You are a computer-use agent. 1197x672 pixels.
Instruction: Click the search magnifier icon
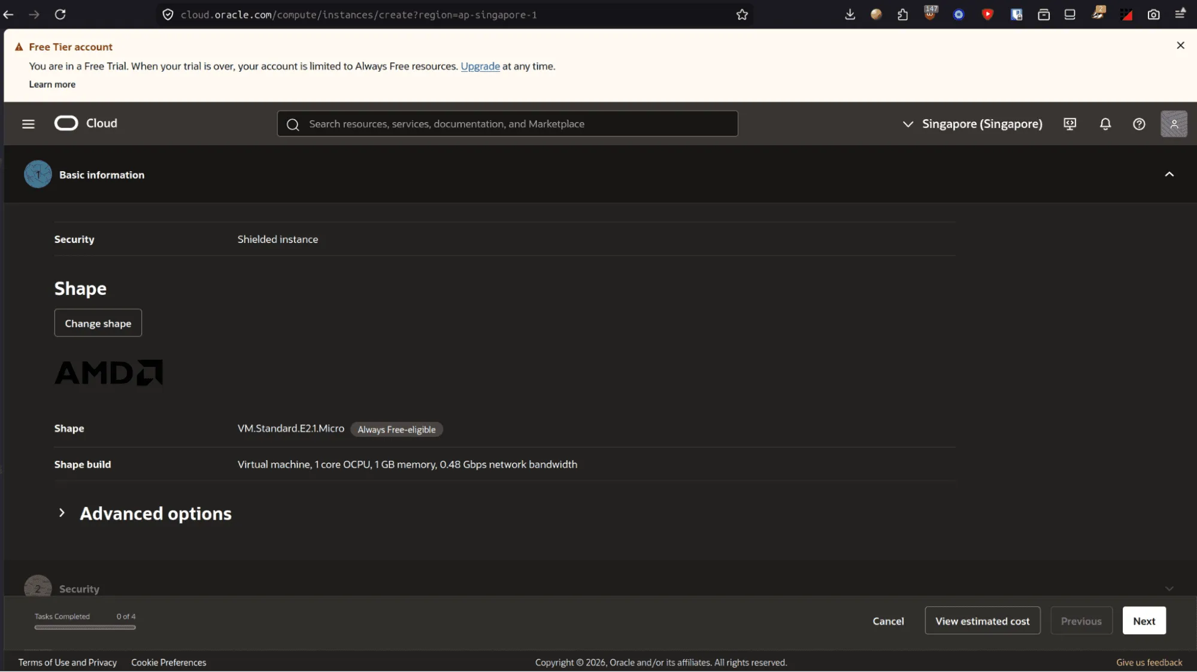293,124
